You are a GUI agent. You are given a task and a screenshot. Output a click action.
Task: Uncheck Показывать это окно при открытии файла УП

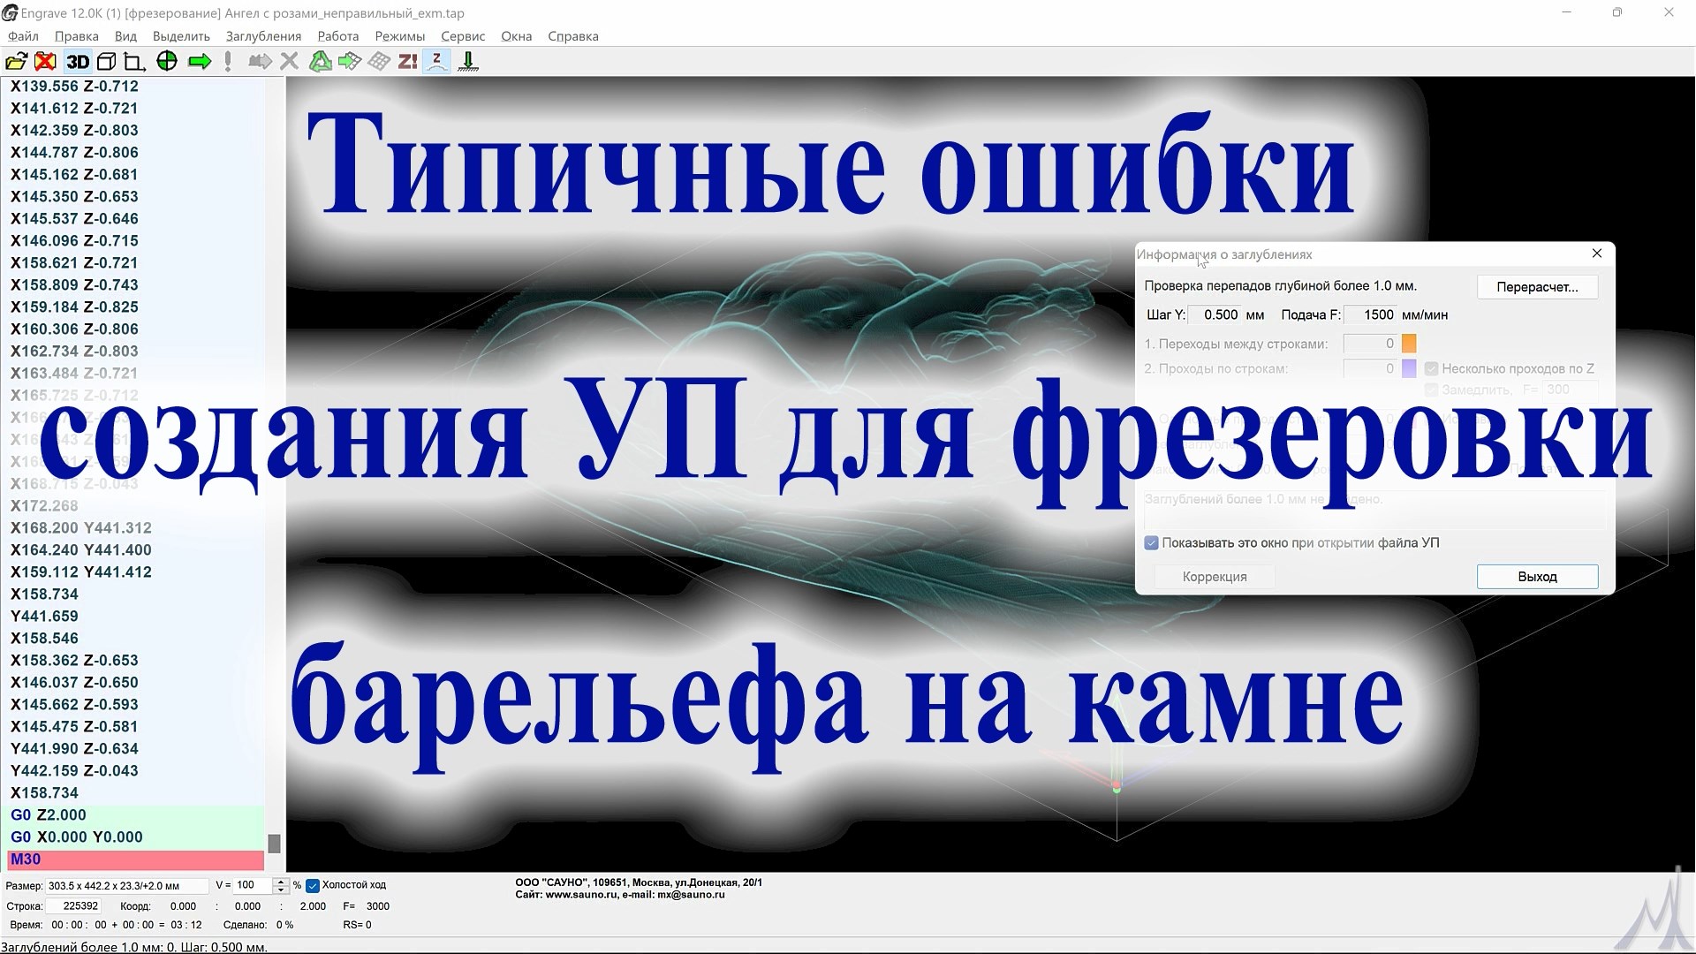tap(1151, 542)
